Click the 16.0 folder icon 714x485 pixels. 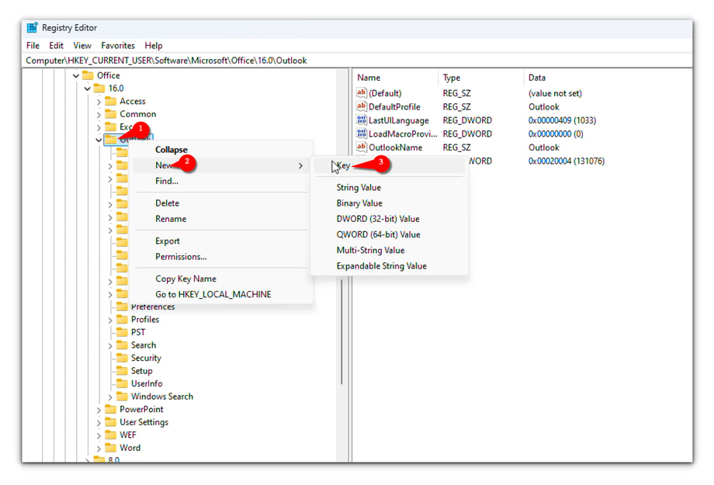click(x=99, y=88)
